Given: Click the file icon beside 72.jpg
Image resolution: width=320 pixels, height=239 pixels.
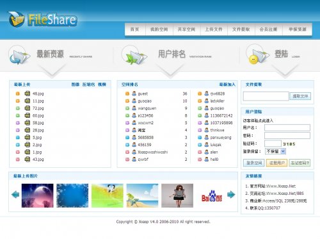Looking at the screenshot, I should point(28,108).
